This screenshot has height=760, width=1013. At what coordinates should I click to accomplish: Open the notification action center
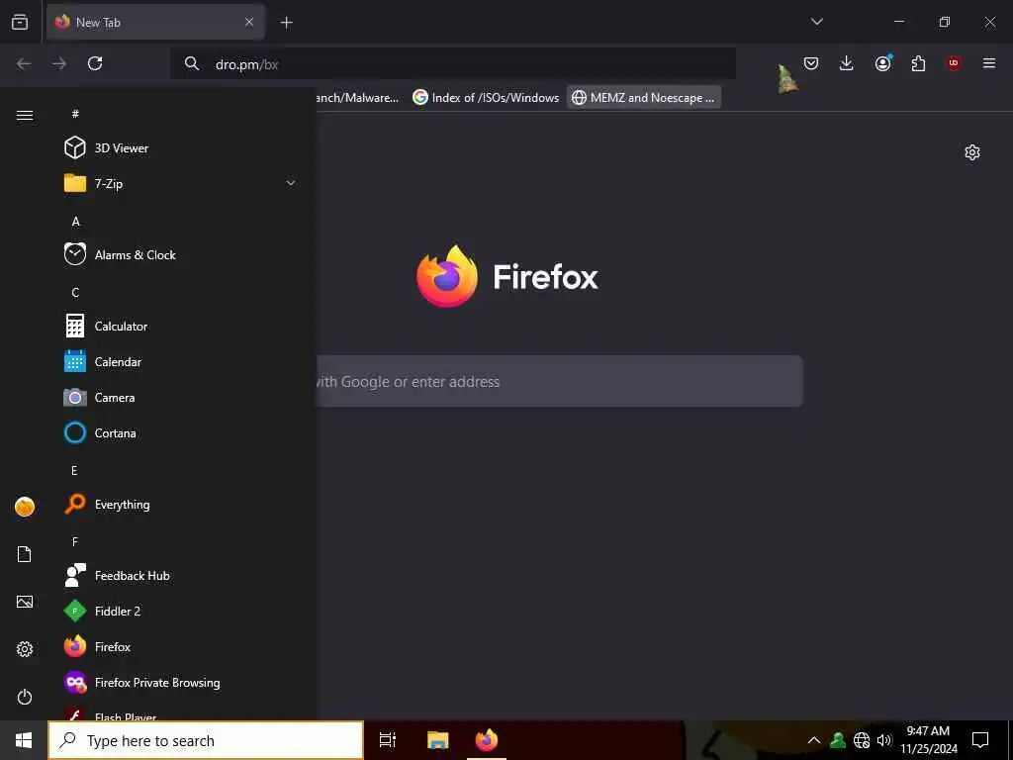(980, 740)
